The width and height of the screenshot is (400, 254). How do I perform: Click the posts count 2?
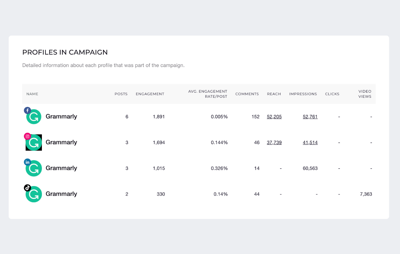click(127, 194)
